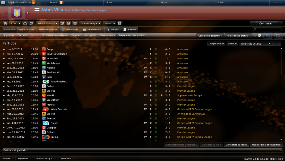
Task: Click the Man Utd crest in fixture list
Action: pyautogui.click(x=44, y=95)
